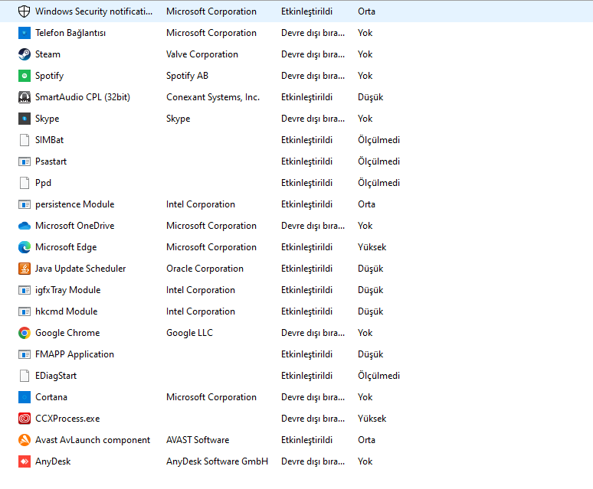Click the Skype name in first column
This screenshot has width=593, height=489.
point(48,119)
